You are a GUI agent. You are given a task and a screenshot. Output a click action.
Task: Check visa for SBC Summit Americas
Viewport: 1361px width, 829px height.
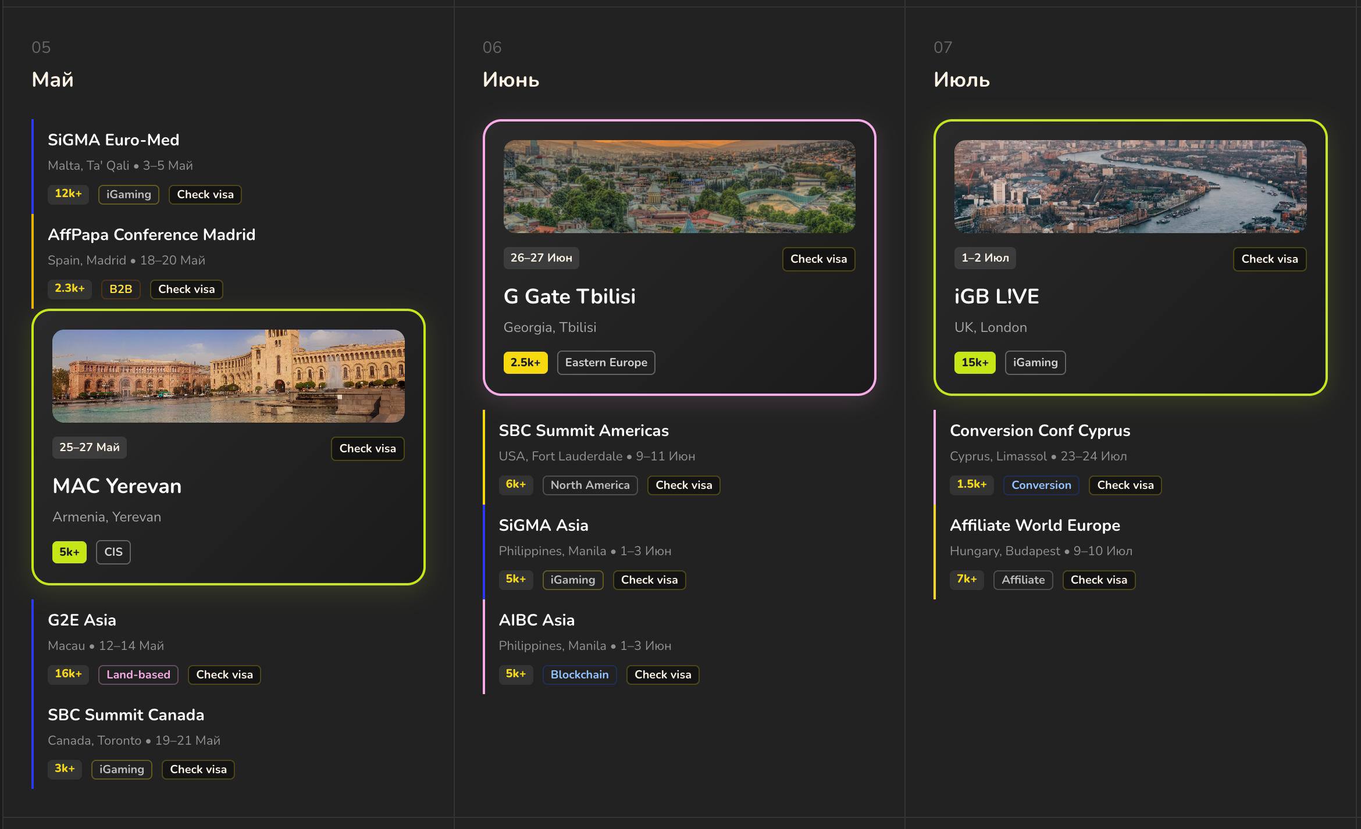click(x=683, y=485)
